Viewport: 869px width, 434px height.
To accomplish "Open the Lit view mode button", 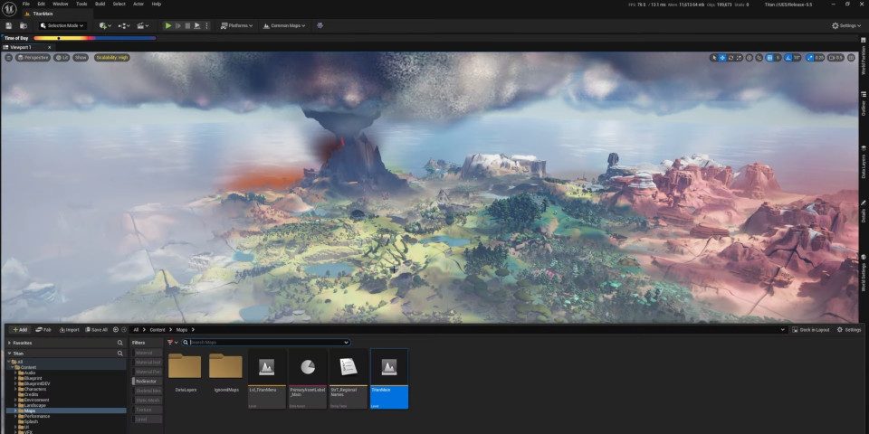I will pyautogui.click(x=62, y=58).
